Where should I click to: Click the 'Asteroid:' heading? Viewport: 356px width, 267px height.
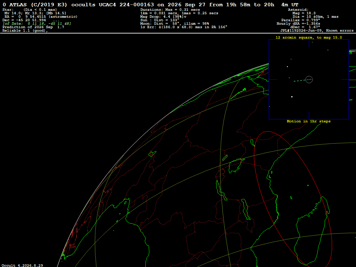(x=298, y=10)
